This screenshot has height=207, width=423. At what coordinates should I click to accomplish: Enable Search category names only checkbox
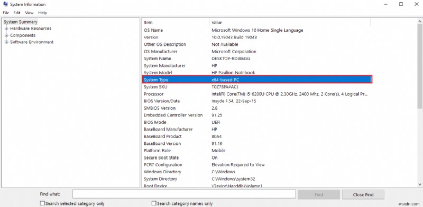click(x=154, y=203)
